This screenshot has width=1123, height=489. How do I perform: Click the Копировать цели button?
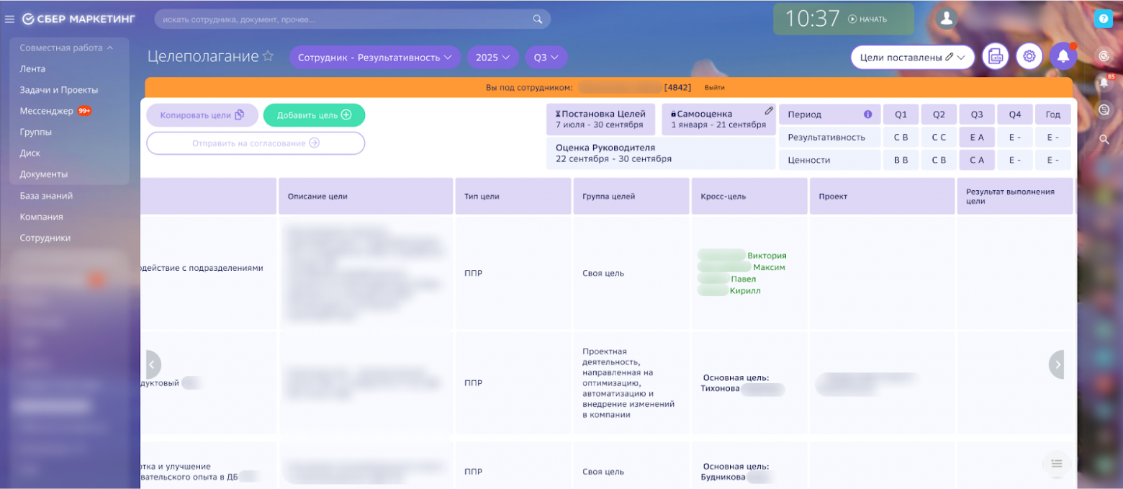pos(202,115)
